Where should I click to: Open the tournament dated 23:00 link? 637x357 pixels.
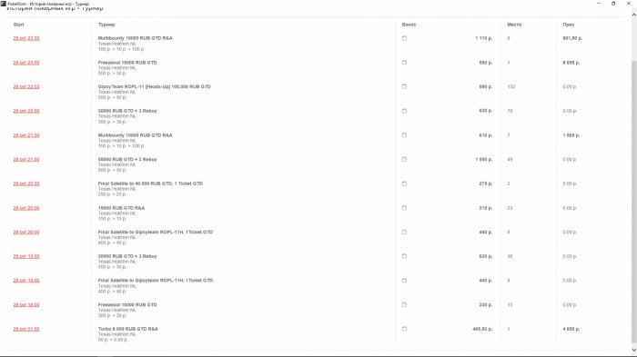(x=26, y=63)
